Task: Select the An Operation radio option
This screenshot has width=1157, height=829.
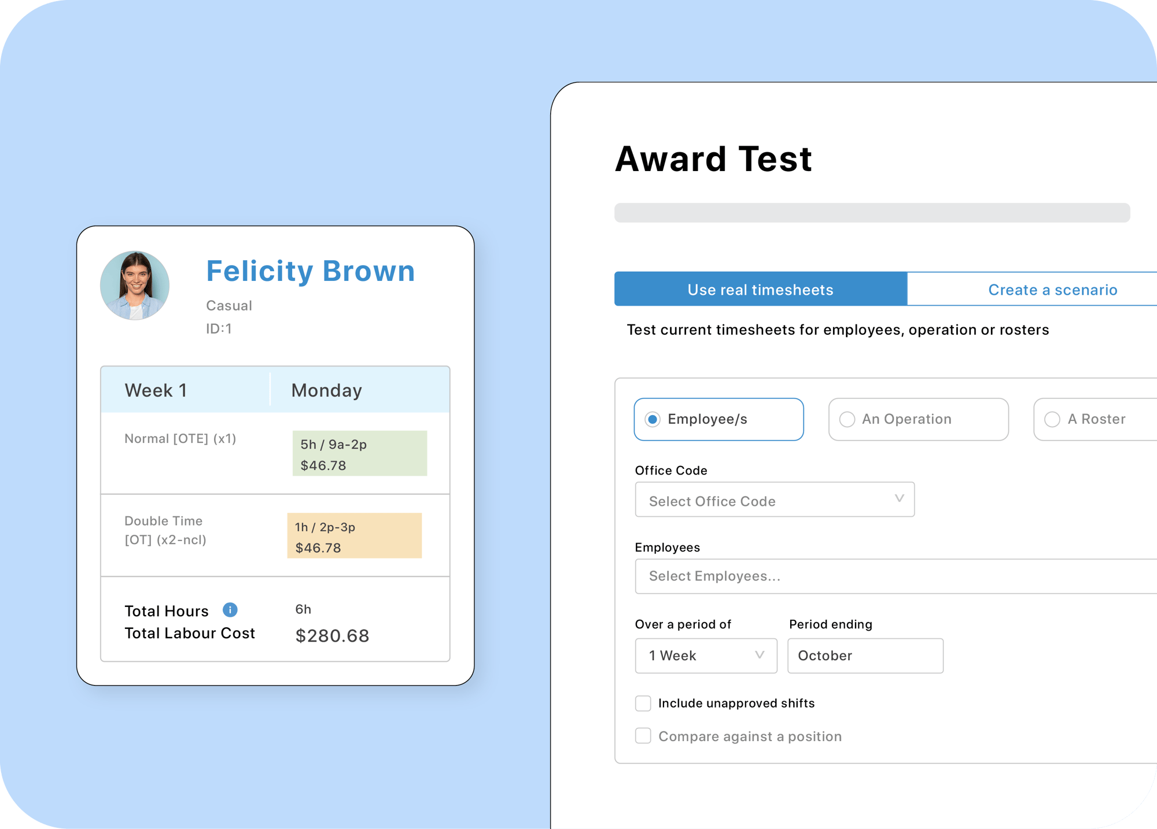Action: [x=918, y=419]
